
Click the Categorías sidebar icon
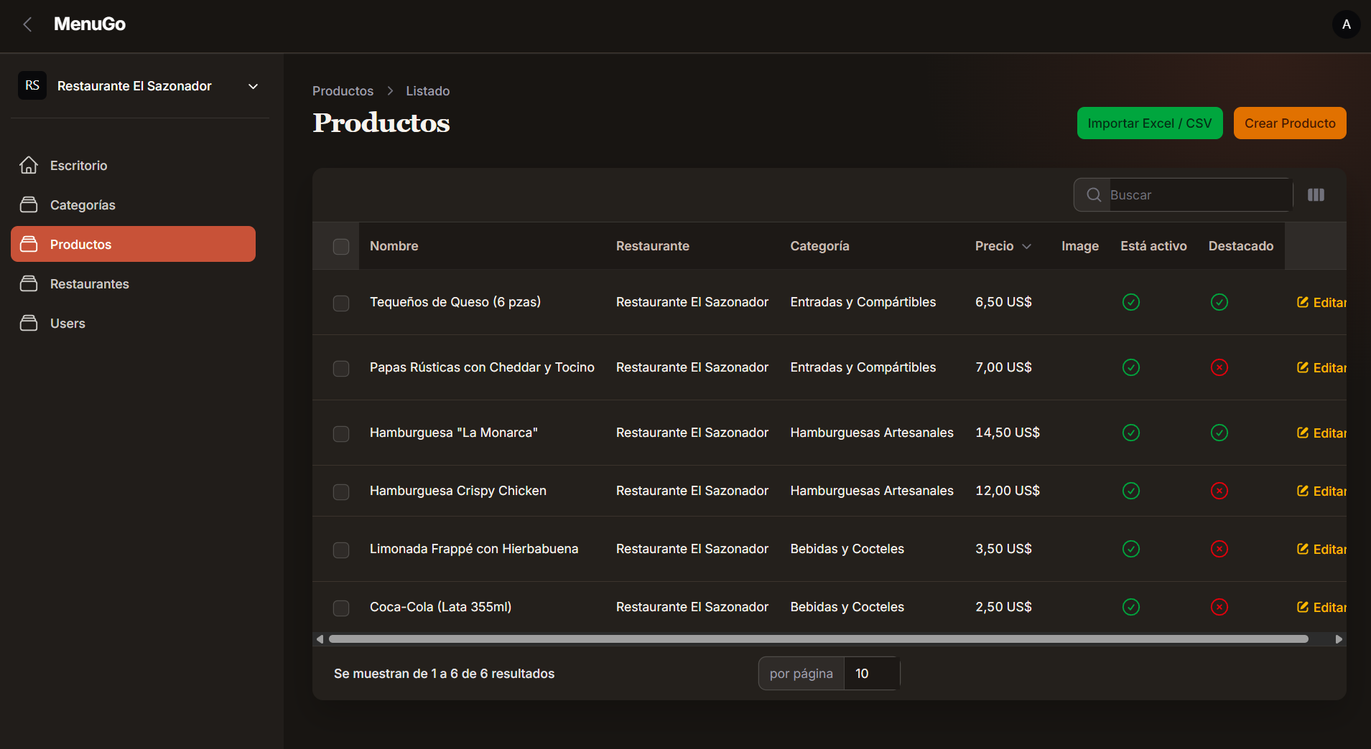pyautogui.click(x=29, y=204)
